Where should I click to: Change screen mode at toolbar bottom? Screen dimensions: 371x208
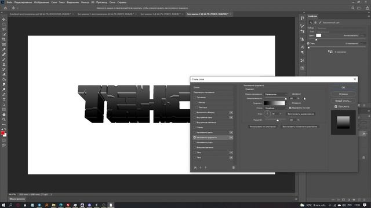pyautogui.click(x=4, y=146)
